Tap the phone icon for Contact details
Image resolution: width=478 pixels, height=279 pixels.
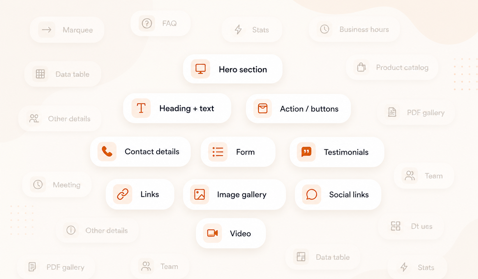(x=107, y=151)
